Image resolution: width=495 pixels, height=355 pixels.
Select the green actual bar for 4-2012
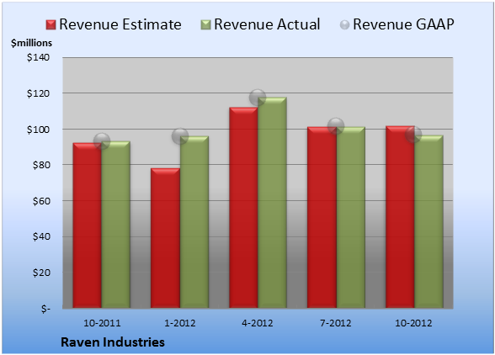pyautogui.click(x=272, y=203)
